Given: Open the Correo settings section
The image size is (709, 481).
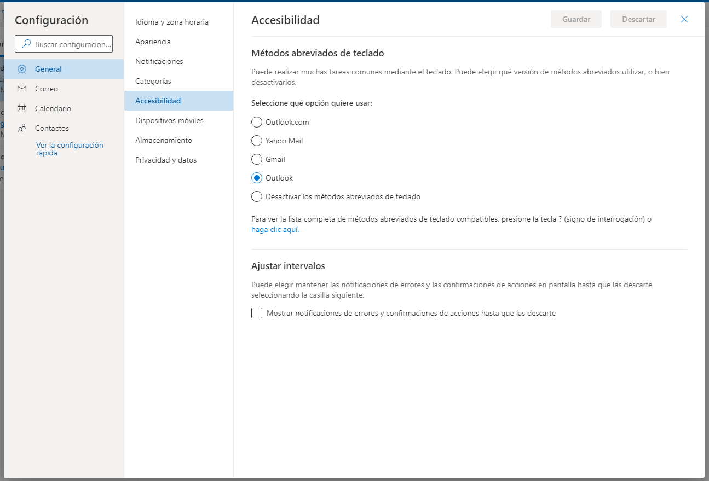Looking at the screenshot, I should coord(64,89).
